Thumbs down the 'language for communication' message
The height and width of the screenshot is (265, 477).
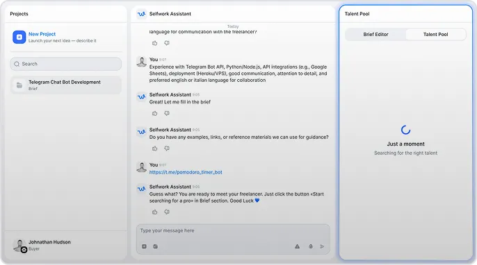pos(167,43)
